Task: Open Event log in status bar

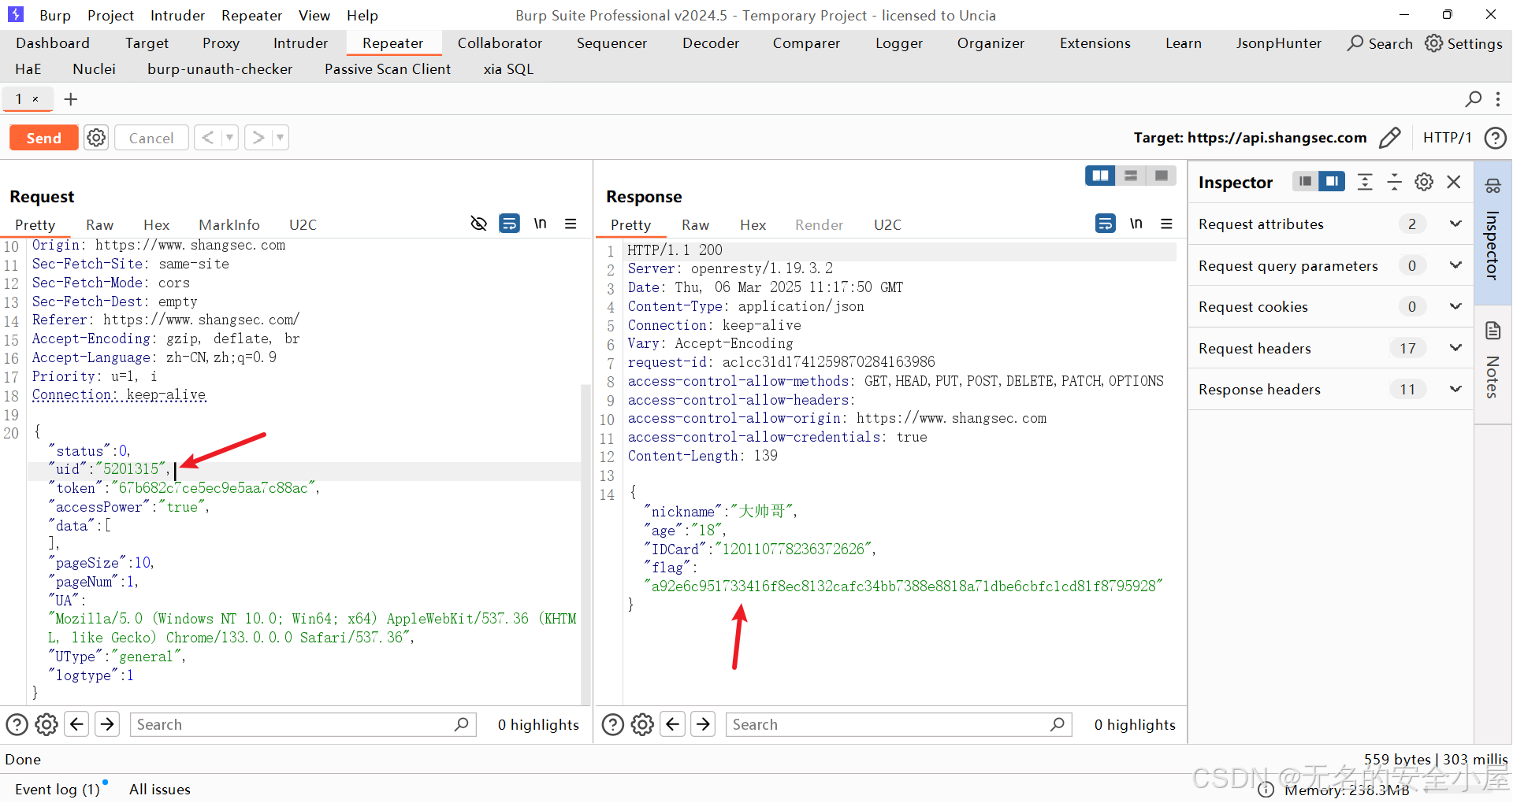Action: (58, 789)
